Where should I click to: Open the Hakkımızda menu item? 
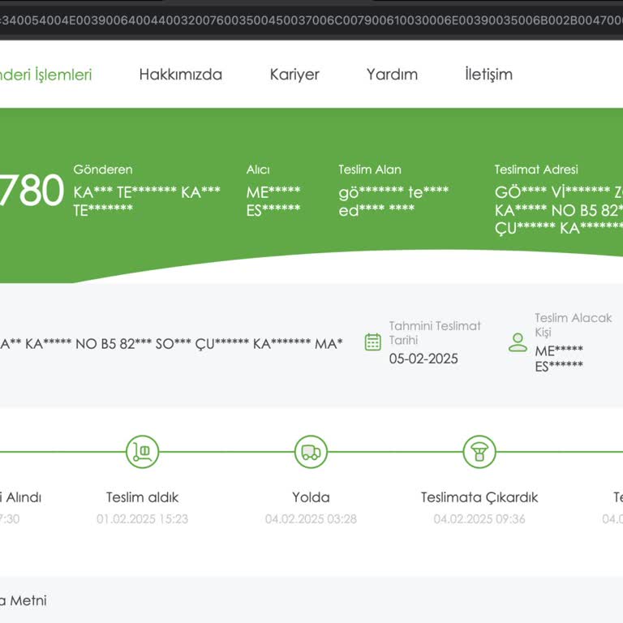[181, 75]
